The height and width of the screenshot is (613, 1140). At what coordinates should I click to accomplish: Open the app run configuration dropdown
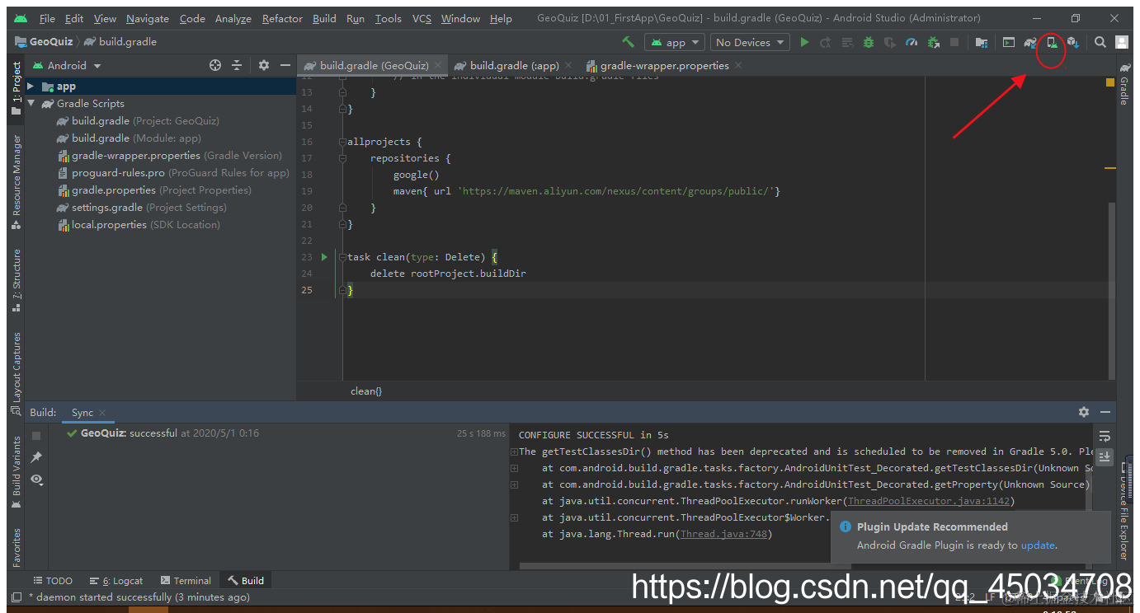[675, 42]
